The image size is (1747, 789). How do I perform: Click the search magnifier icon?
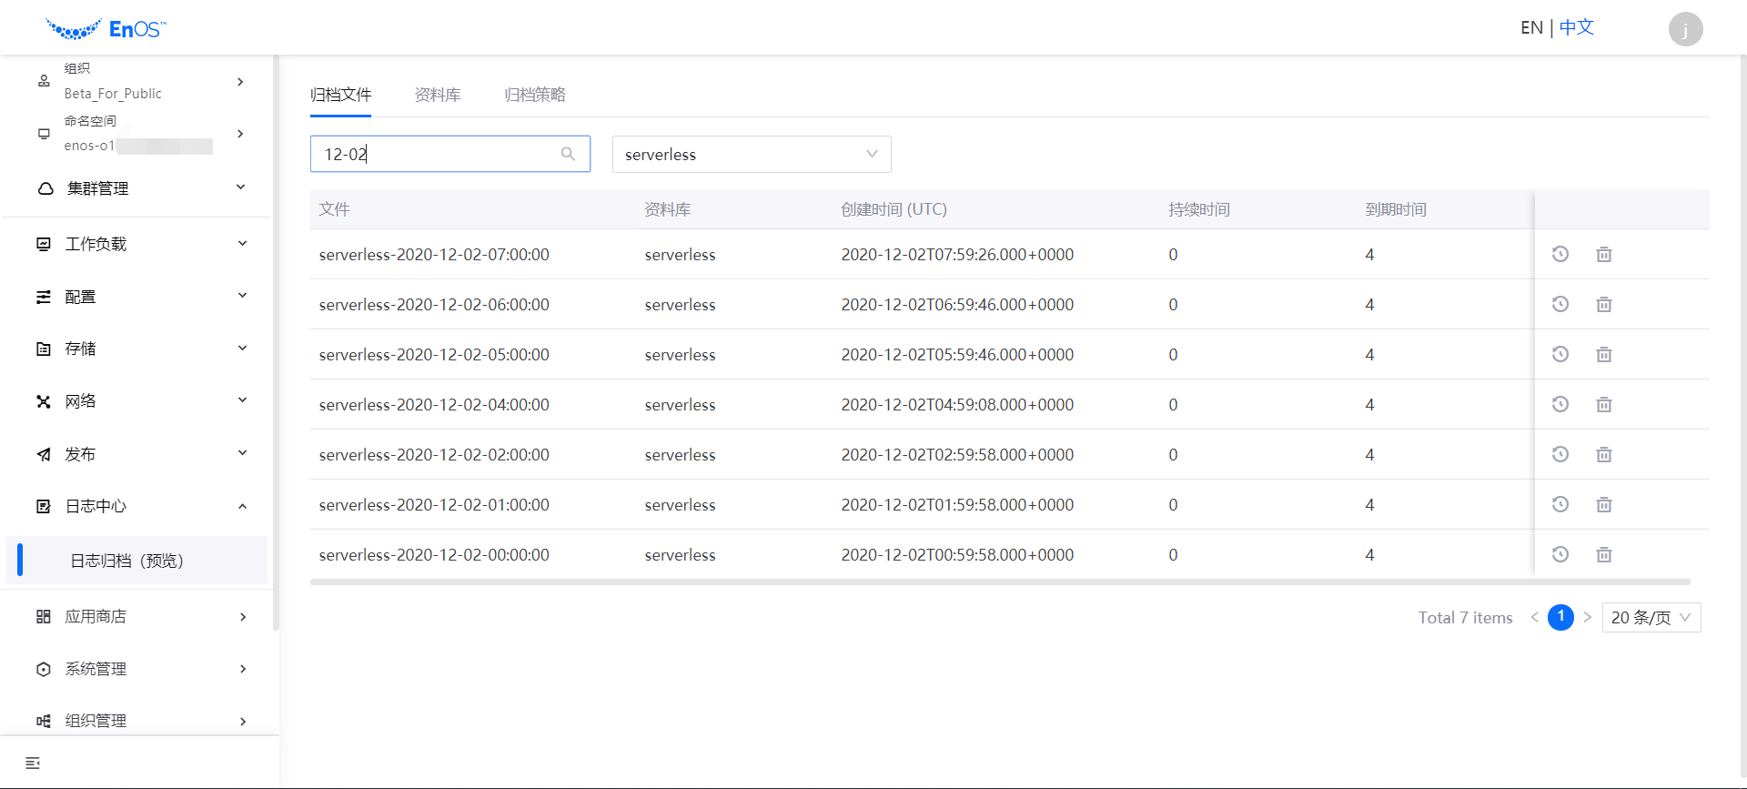tap(568, 154)
